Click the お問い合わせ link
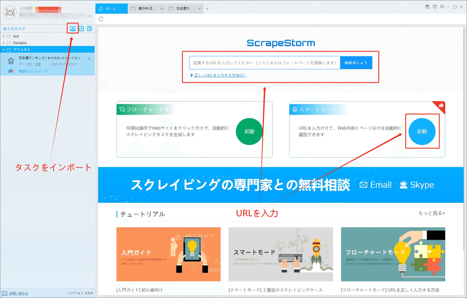467x298 pixels. (x=19, y=293)
